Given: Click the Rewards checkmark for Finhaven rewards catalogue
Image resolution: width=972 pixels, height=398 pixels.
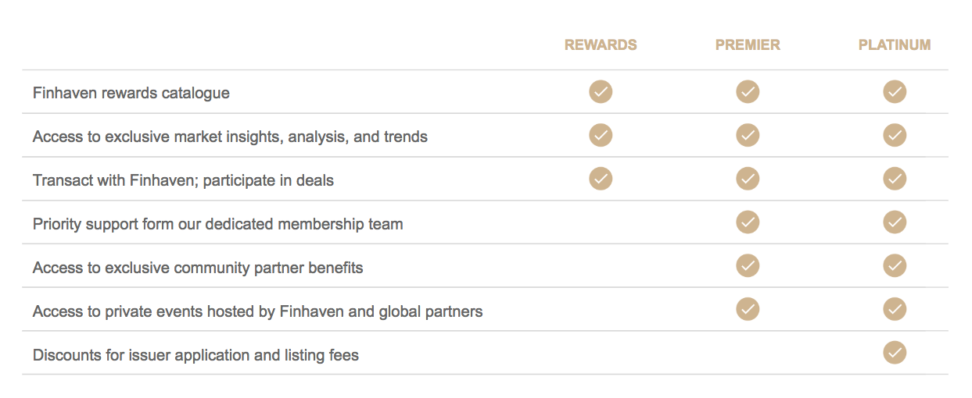Looking at the screenshot, I should 601,92.
